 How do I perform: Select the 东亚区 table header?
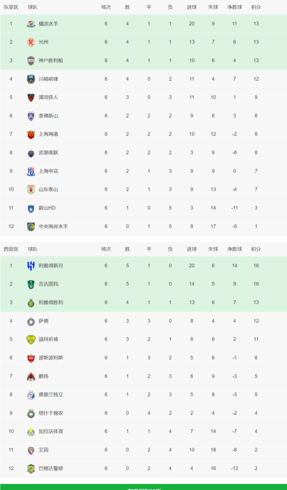[x=11, y=7]
